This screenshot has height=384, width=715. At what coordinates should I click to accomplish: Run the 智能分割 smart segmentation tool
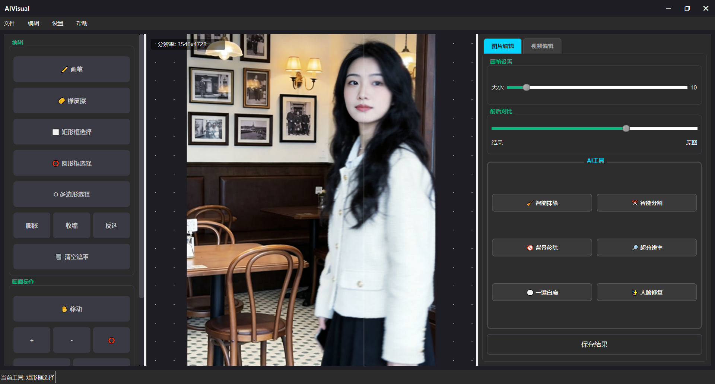[646, 203]
